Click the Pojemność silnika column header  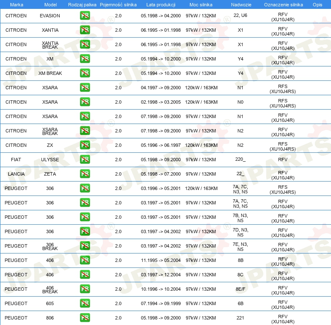point(118,5)
